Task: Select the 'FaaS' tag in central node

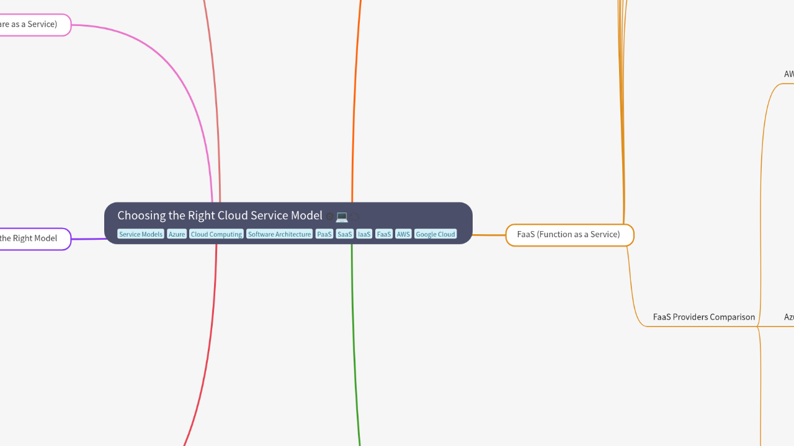Action: click(x=384, y=234)
